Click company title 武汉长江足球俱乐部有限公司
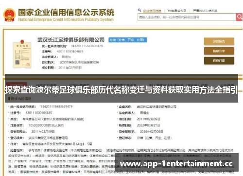Viewport: 243px width, 176px height. pos(71,40)
